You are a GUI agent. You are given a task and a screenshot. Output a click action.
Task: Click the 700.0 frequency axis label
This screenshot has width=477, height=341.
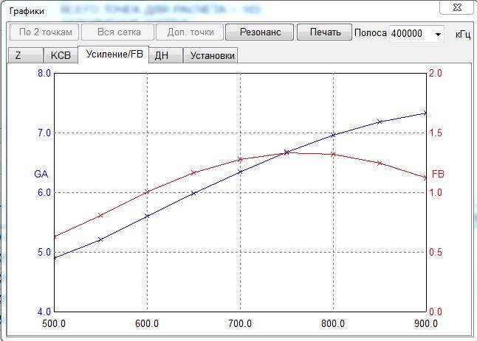240,324
